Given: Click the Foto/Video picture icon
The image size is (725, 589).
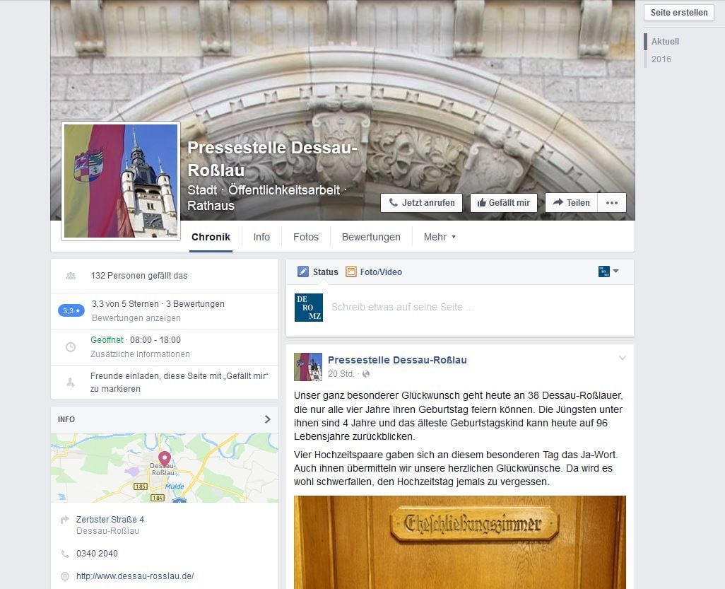Looking at the screenshot, I should (x=351, y=272).
